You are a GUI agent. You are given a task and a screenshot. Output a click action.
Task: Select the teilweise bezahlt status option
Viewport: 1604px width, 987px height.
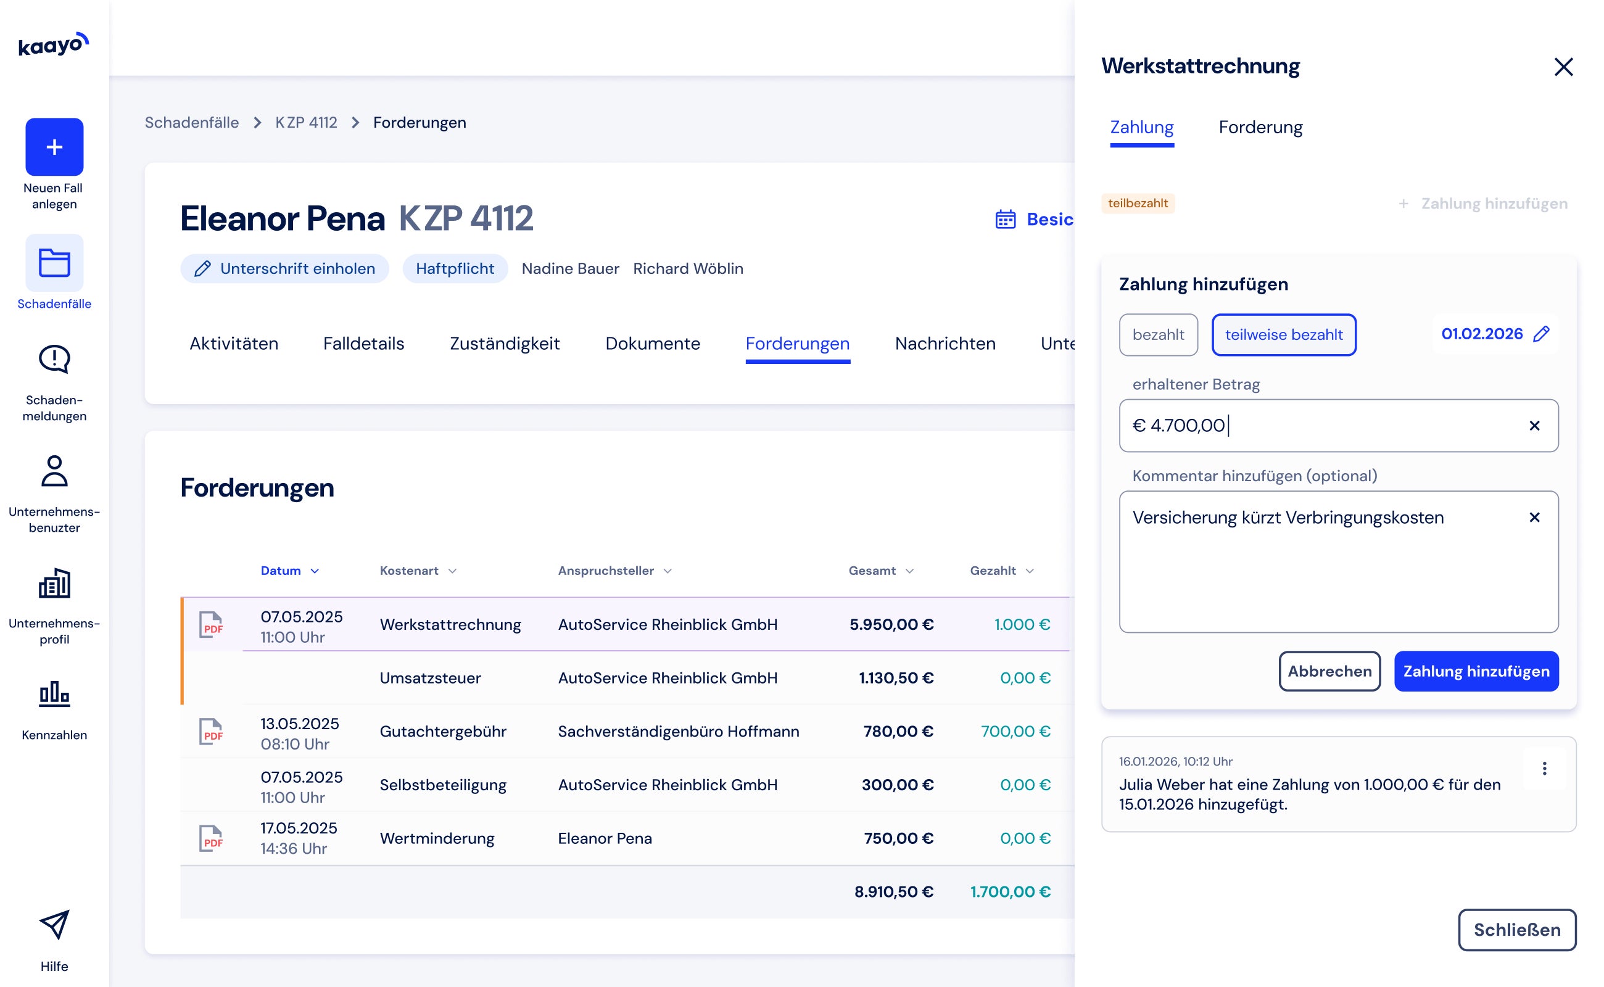[x=1283, y=335]
